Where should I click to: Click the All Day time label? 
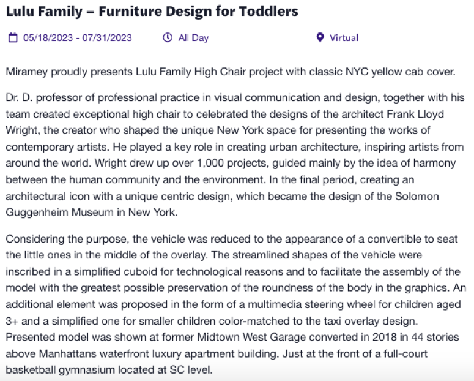tap(193, 38)
